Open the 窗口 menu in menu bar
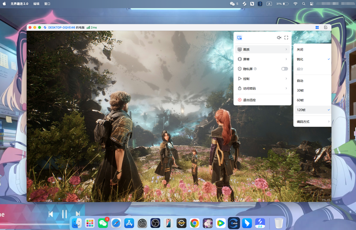This screenshot has width=356, height=230. (47, 4)
